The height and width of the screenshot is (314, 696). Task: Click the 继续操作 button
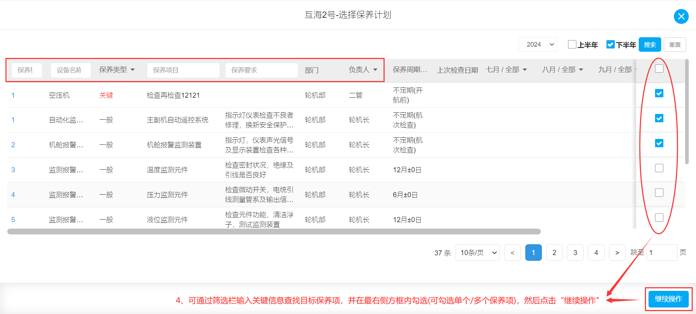pos(668,299)
